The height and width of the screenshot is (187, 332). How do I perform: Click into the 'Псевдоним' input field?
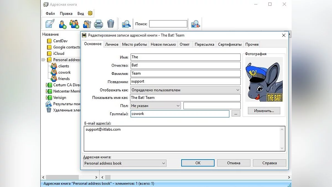tap(185, 81)
